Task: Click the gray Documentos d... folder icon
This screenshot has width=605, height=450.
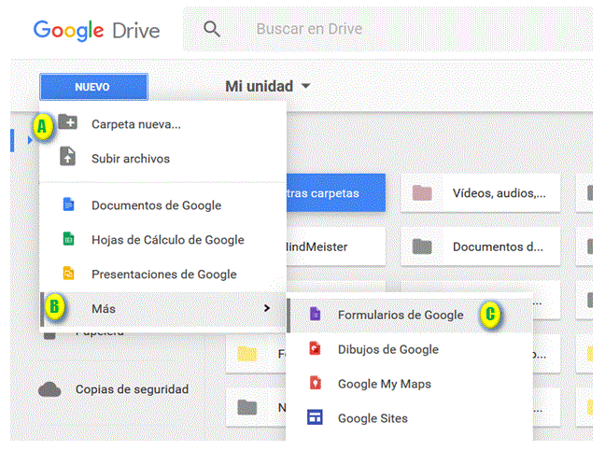Action: [x=422, y=246]
